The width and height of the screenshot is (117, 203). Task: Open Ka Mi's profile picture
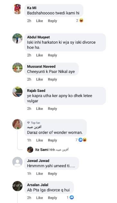[17, 9]
